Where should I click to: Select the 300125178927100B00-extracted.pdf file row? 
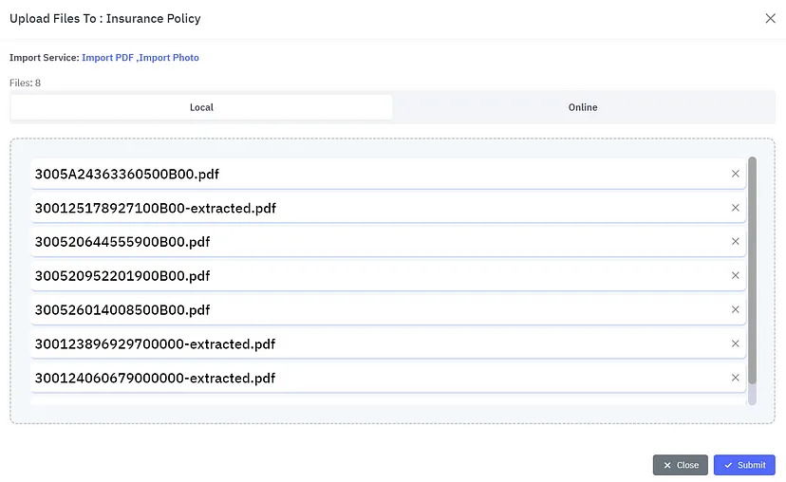[x=380, y=208]
